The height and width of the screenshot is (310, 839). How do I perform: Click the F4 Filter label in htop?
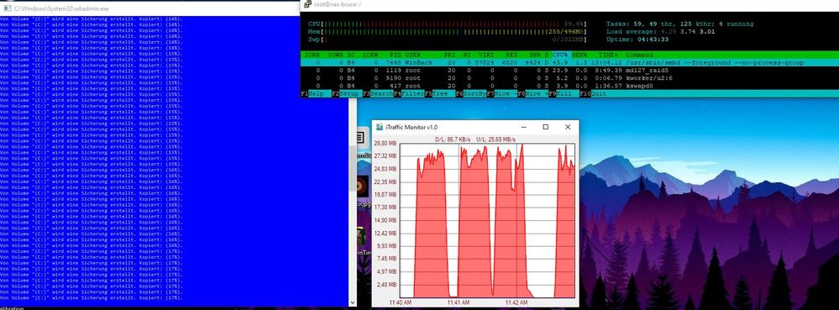point(409,93)
